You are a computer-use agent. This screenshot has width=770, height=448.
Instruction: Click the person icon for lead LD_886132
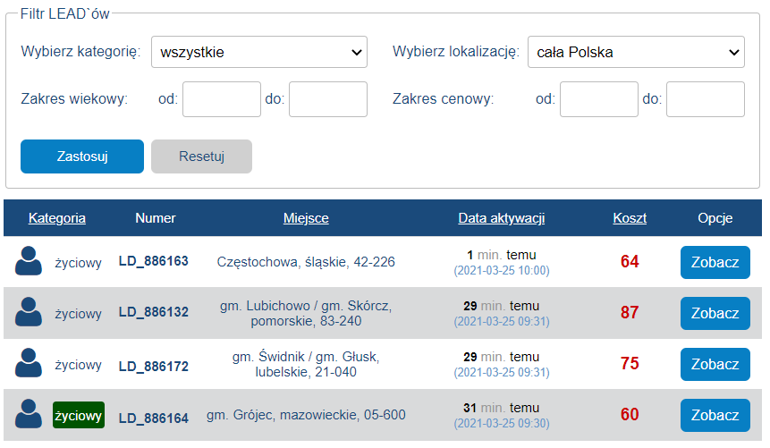click(x=29, y=312)
